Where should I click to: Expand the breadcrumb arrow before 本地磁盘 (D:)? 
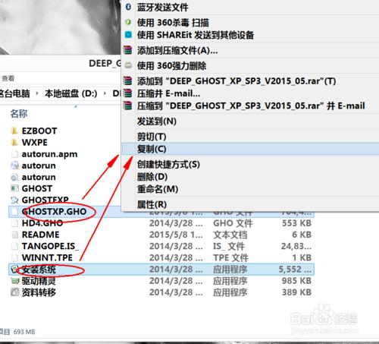(37, 93)
